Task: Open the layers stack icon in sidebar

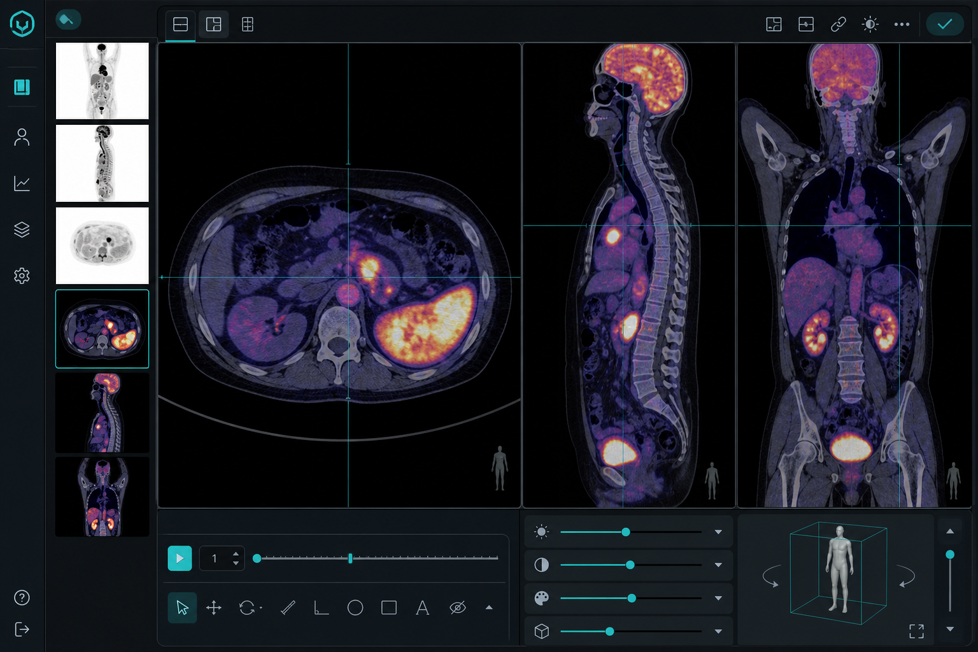Action: [x=22, y=229]
